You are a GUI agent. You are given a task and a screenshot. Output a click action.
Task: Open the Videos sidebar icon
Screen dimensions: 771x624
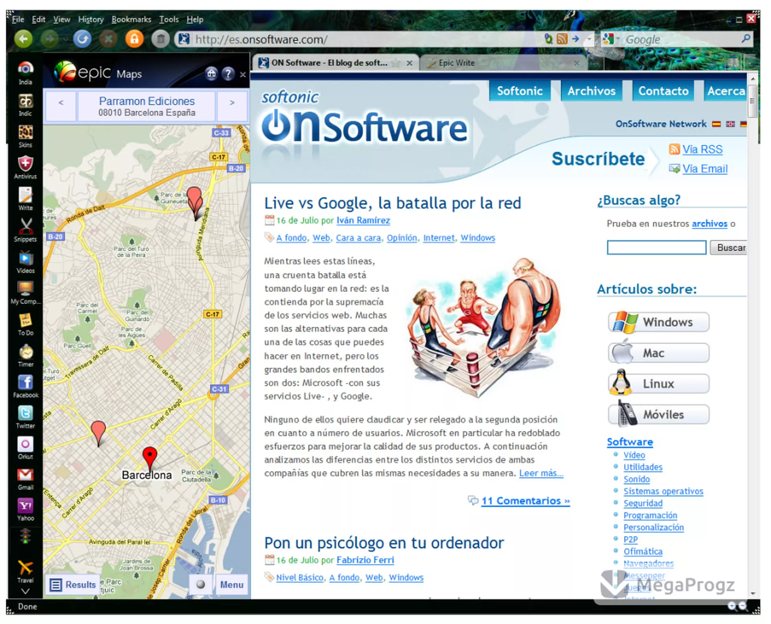25,262
